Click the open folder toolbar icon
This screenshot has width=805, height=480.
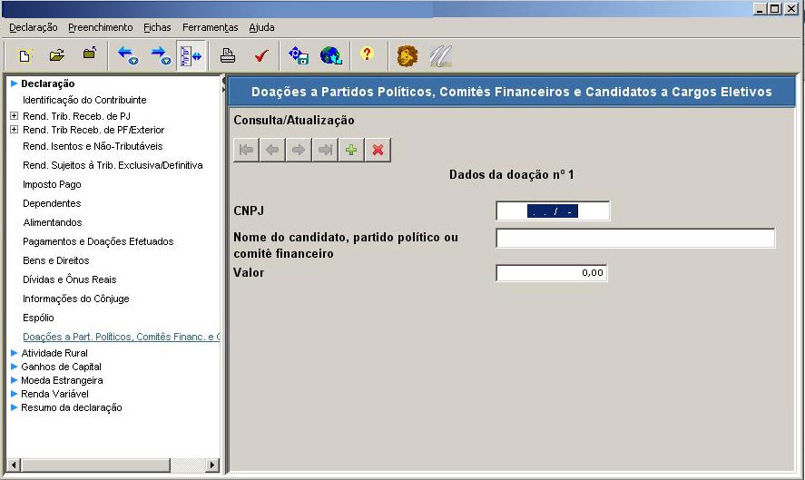[57, 55]
